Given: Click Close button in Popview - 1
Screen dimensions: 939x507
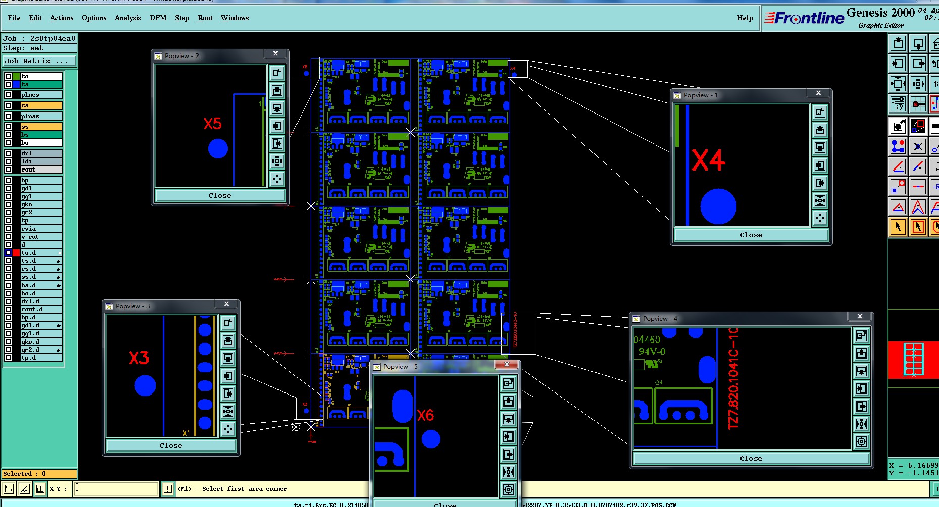Looking at the screenshot, I should (x=751, y=235).
